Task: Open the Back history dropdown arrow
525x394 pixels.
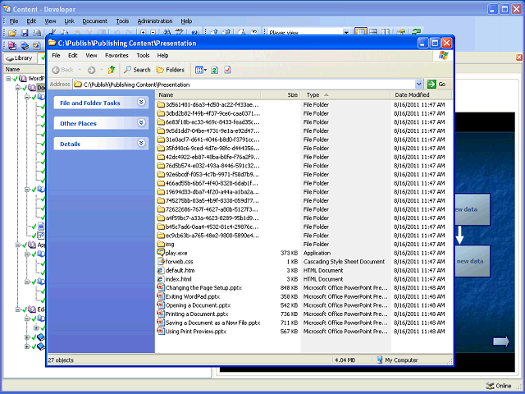Action: coord(80,70)
